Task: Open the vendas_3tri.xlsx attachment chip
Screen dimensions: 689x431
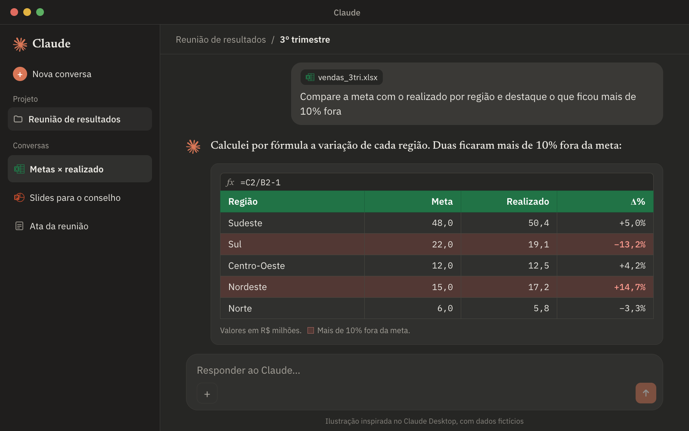Action: [x=341, y=77]
